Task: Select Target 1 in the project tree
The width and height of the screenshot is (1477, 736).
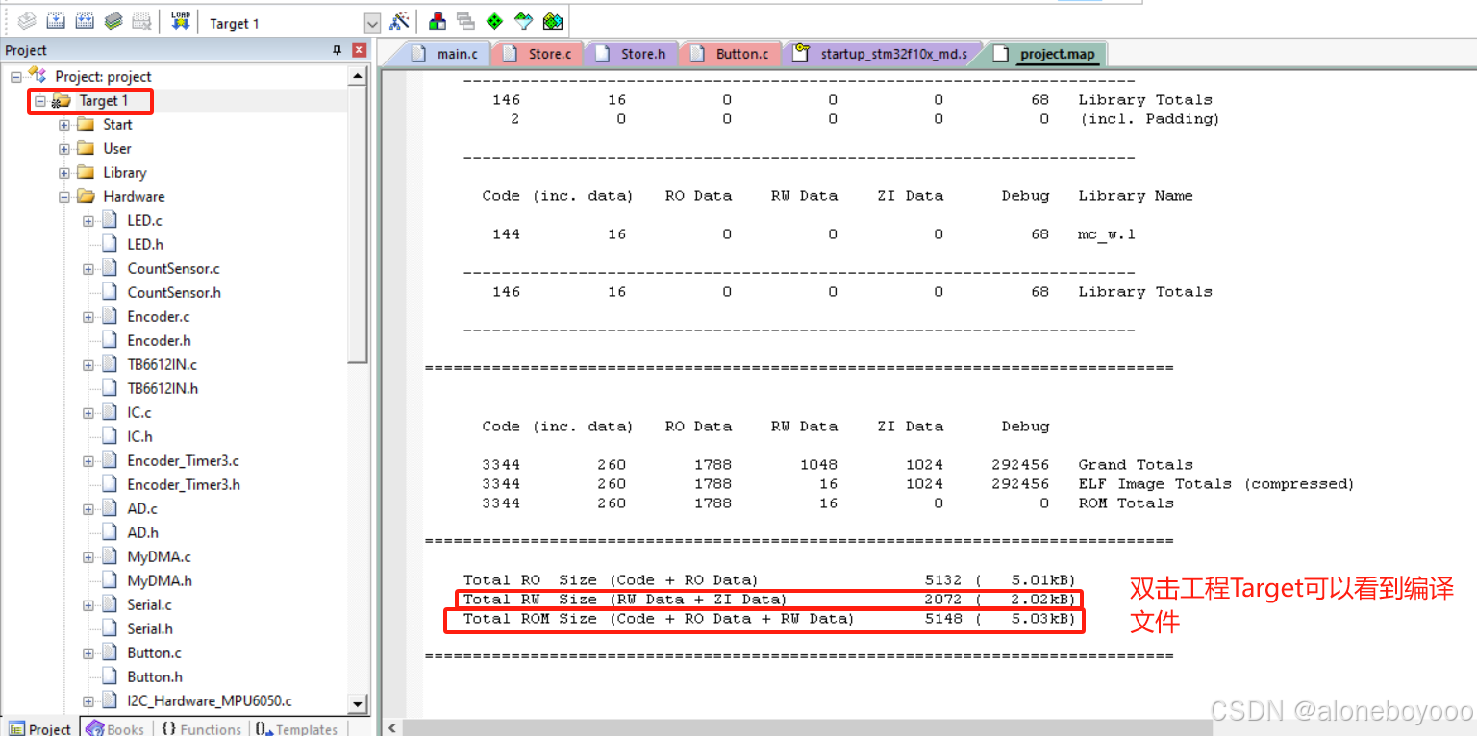Action: (x=103, y=100)
